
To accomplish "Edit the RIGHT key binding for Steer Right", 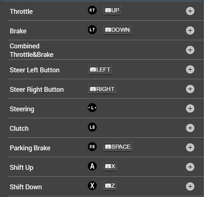I will (102, 89).
